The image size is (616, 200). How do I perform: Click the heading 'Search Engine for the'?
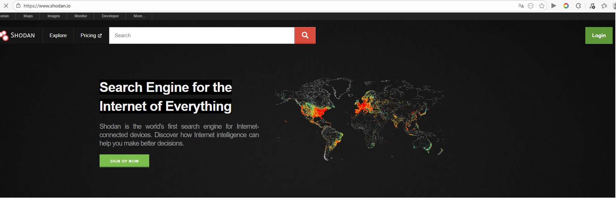tap(165, 87)
